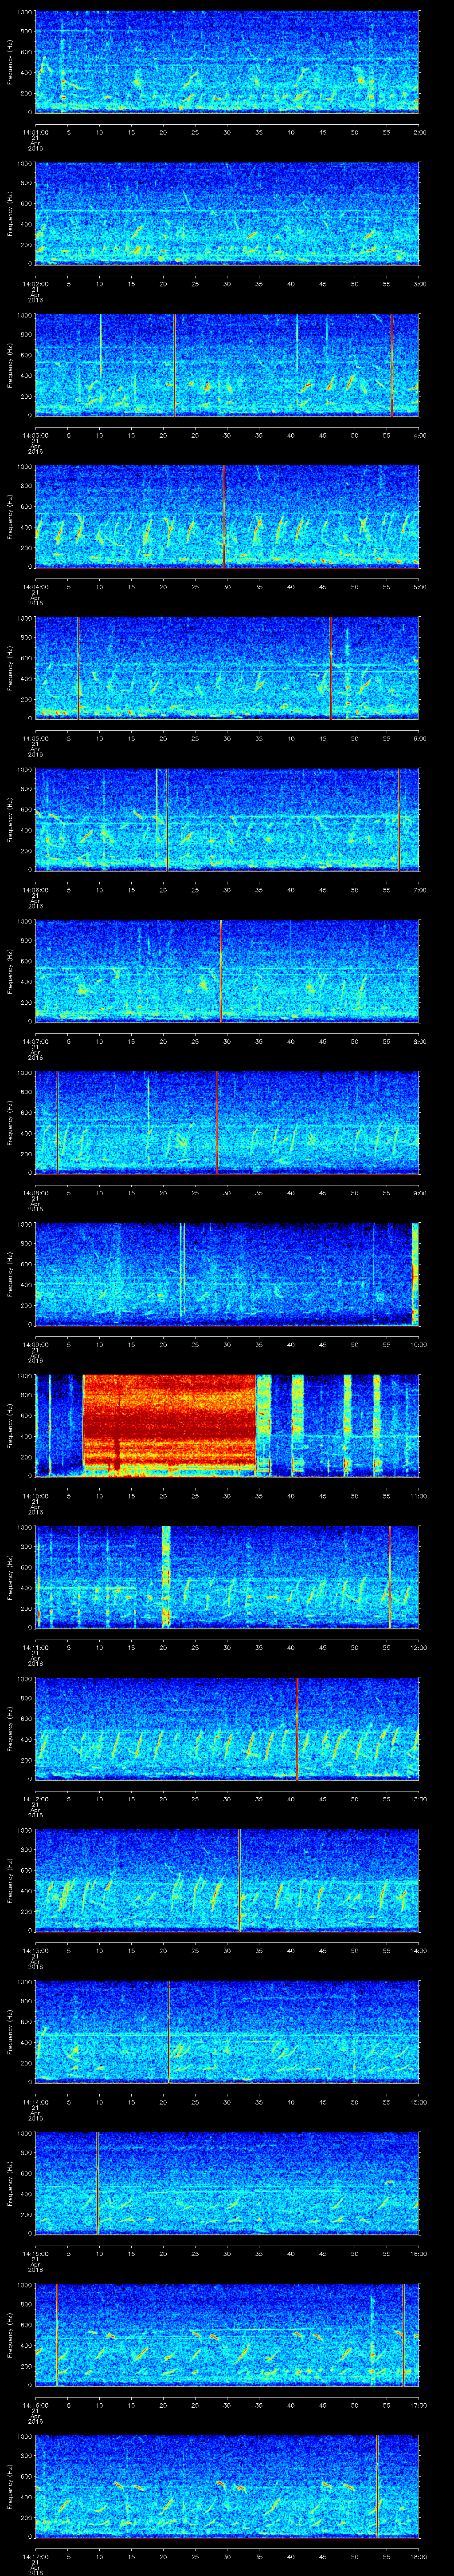Open the spectrogram panel starting at 14:14:00
Screen dimensions: 454x2576
click(227, 2033)
